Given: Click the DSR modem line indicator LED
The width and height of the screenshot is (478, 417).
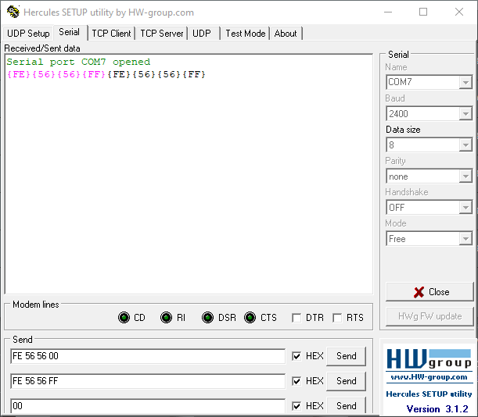Looking at the screenshot, I should pos(207,318).
